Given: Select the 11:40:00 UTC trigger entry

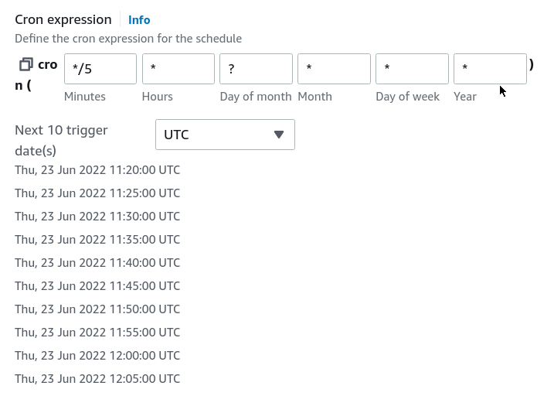Looking at the screenshot, I should point(97,263).
